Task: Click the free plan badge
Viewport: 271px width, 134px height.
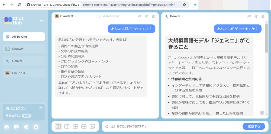Action: coord(27,116)
